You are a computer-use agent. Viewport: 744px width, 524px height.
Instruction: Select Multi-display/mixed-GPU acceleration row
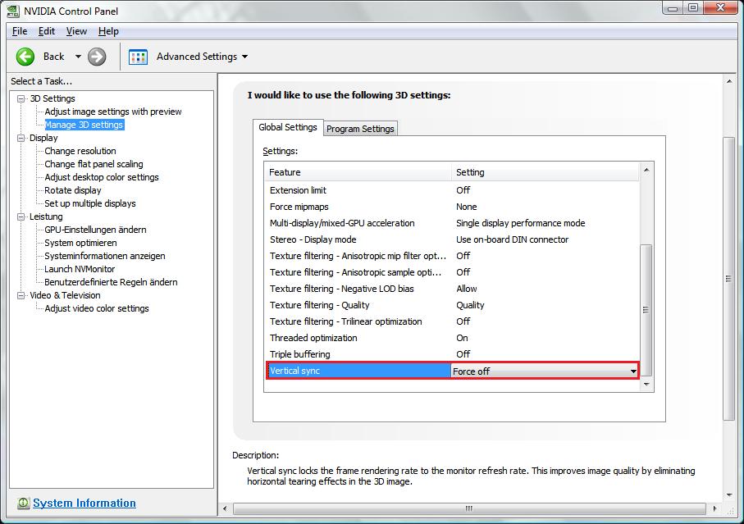coord(452,223)
